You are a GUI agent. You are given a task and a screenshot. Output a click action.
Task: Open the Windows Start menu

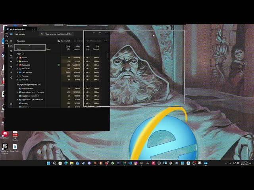pos(48,163)
